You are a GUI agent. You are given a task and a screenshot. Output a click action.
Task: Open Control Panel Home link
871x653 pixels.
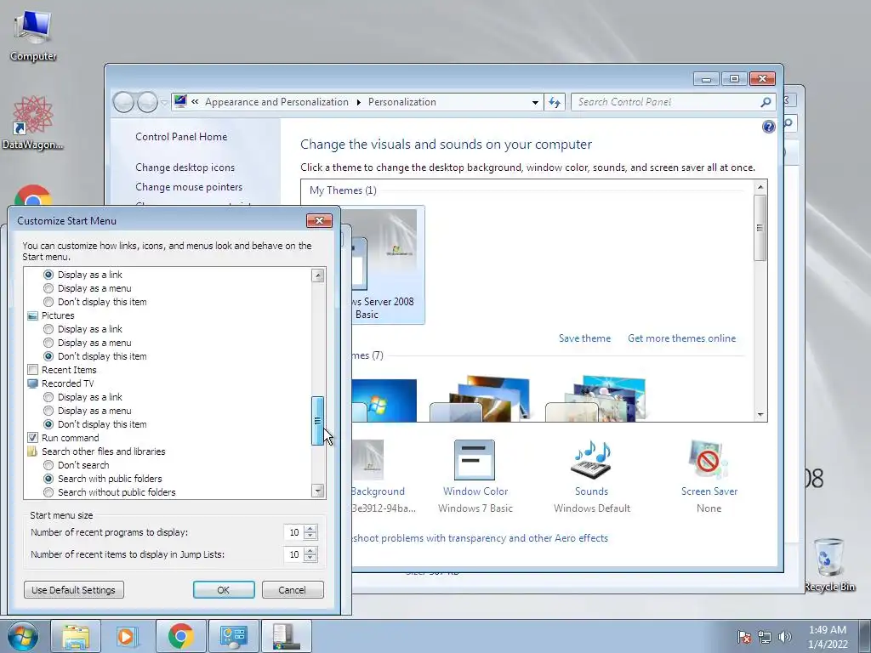click(x=181, y=137)
